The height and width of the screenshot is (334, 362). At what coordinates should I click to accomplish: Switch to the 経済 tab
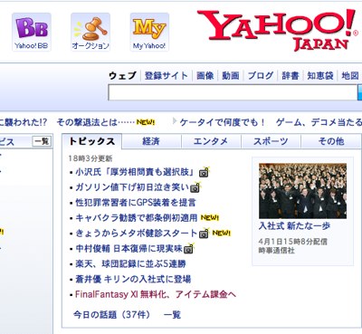(x=151, y=141)
